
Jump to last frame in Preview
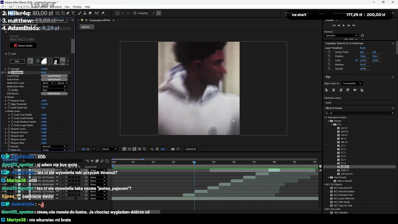coord(354,26)
